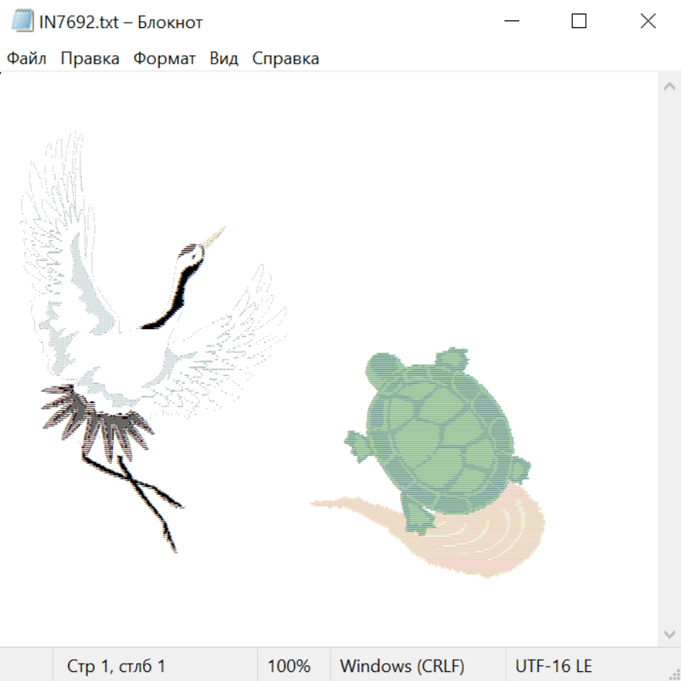Close the IN7692.txt Notepad window

(x=648, y=21)
